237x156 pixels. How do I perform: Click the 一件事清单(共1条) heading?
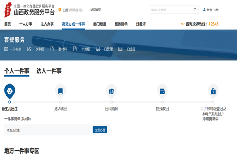click(17, 119)
